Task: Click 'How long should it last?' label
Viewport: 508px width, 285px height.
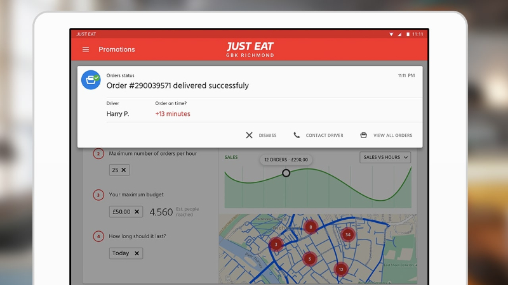Action: [x=137, y=236]
